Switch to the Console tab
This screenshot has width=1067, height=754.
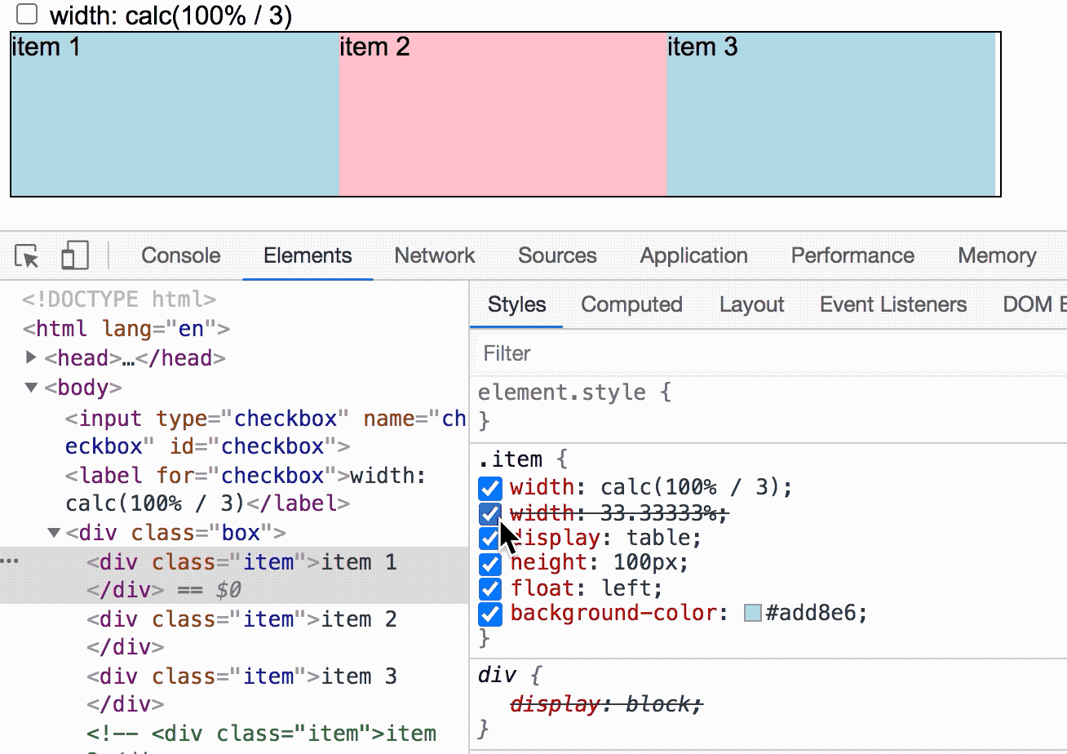pyautogui.click(x=180, y=256)
